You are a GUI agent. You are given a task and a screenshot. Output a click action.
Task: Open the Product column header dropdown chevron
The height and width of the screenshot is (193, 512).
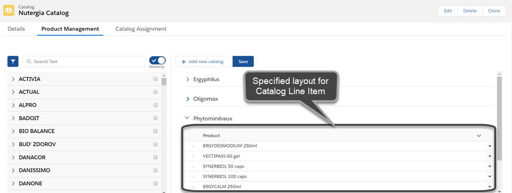[x=479, y=136]
